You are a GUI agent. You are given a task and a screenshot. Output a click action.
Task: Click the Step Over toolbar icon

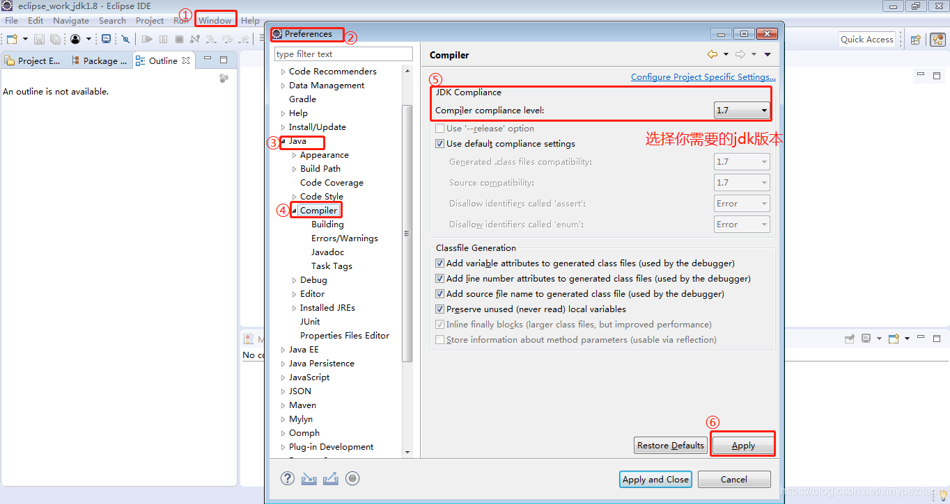227,40
